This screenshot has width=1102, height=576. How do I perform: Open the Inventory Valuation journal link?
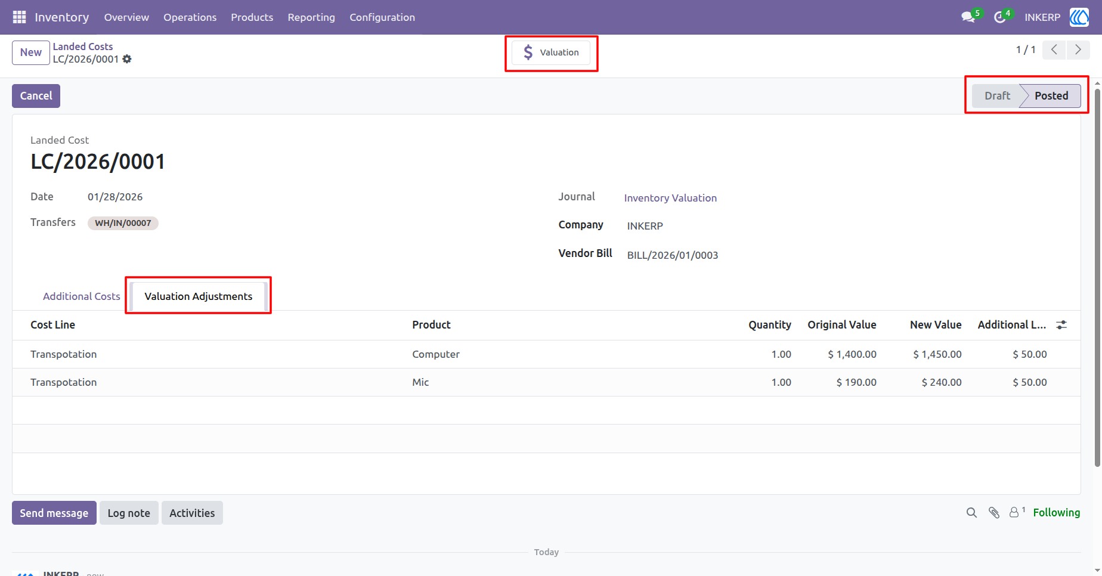point(670,198)
